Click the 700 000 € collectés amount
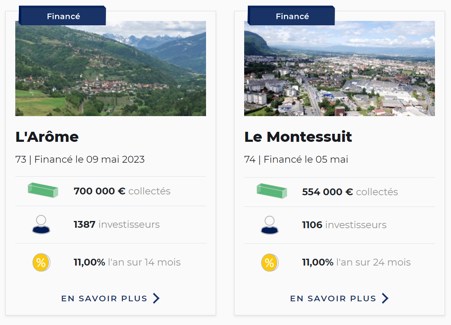The height and width of the screenshot is (325, 451). pyautogui.click(x=122, y=191)
